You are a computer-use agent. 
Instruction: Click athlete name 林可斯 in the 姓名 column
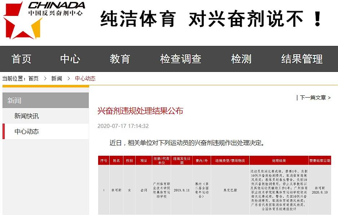tap(117, 190)
